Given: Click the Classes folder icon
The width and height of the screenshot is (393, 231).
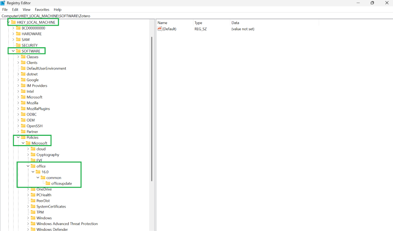Looking at the screenshot, I should pos(23,57).
